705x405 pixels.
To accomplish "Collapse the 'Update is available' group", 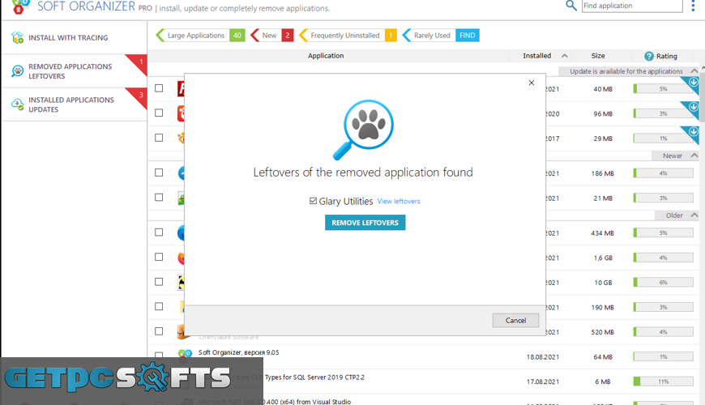I will pos(694,71).
